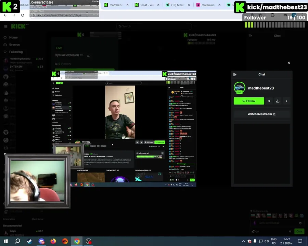Click the dimmed Kick search field

(154, 26)
